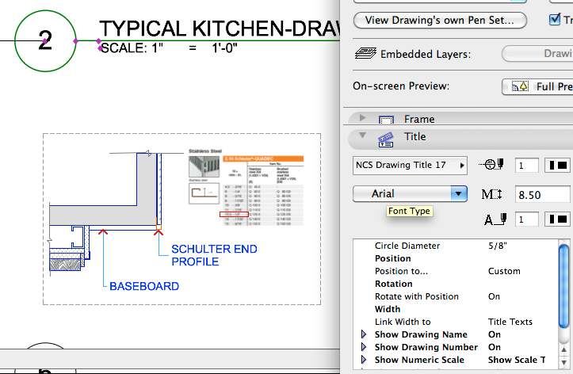Click the Stainless Steel product photo thumbnail
This screenshot has width=573, height=374.
[204, 166]
